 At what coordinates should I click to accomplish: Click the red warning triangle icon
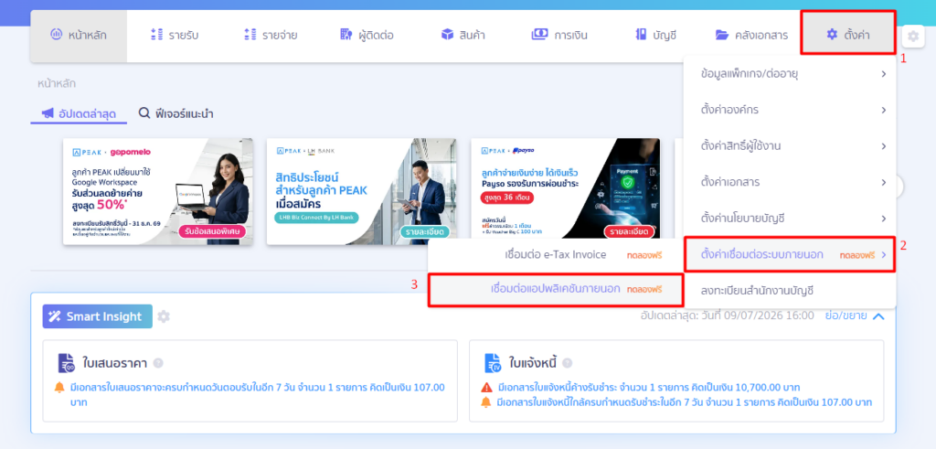pyautogui.click(x=486, y=388)
